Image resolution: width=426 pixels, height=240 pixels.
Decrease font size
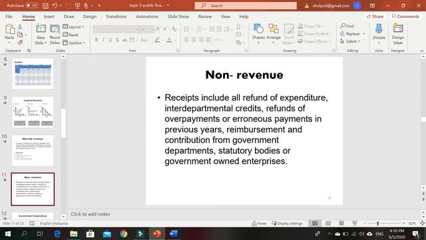click(165, 29)
